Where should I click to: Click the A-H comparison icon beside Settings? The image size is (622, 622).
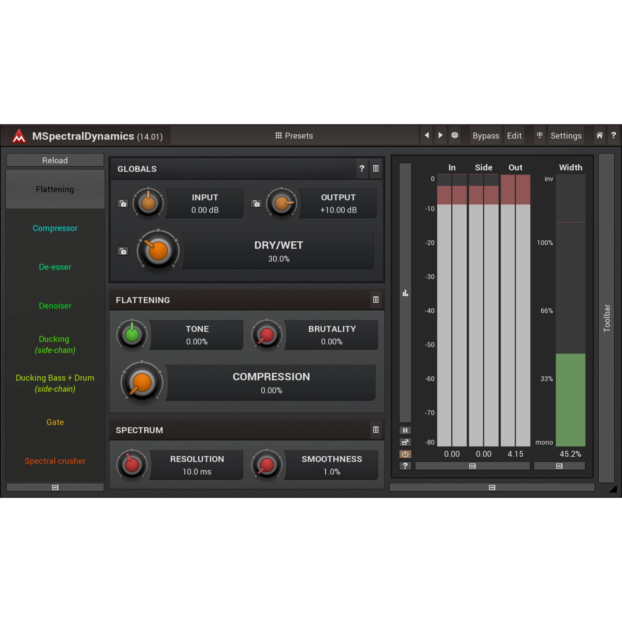click(540, 136)
